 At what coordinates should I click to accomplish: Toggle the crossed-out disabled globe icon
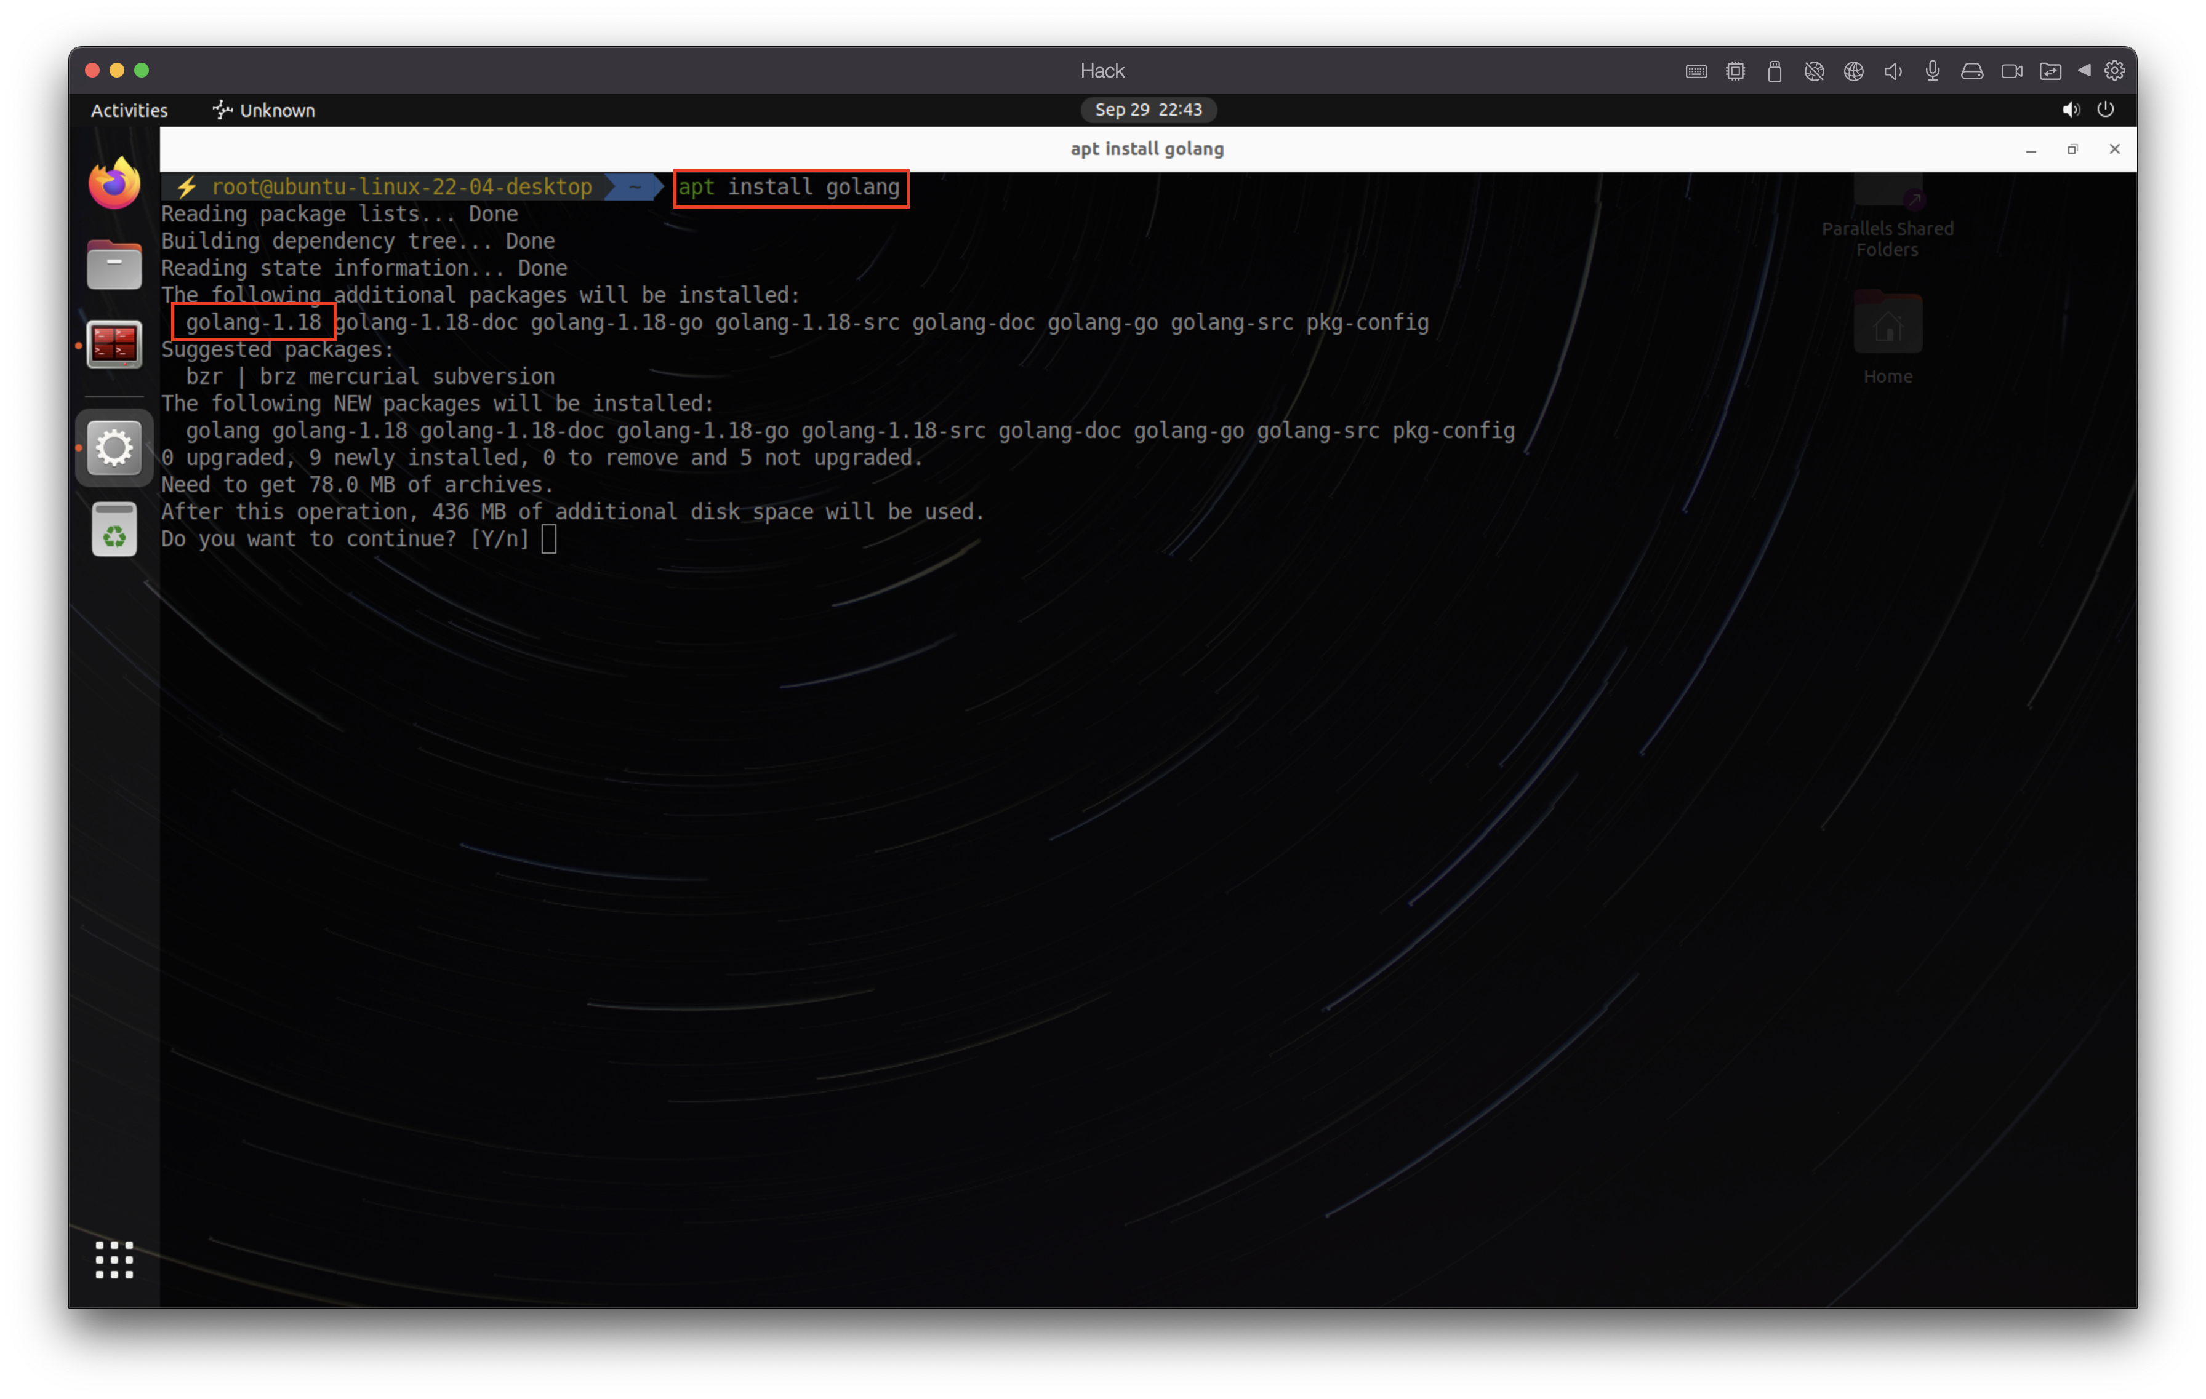[x=1814, y=71]
